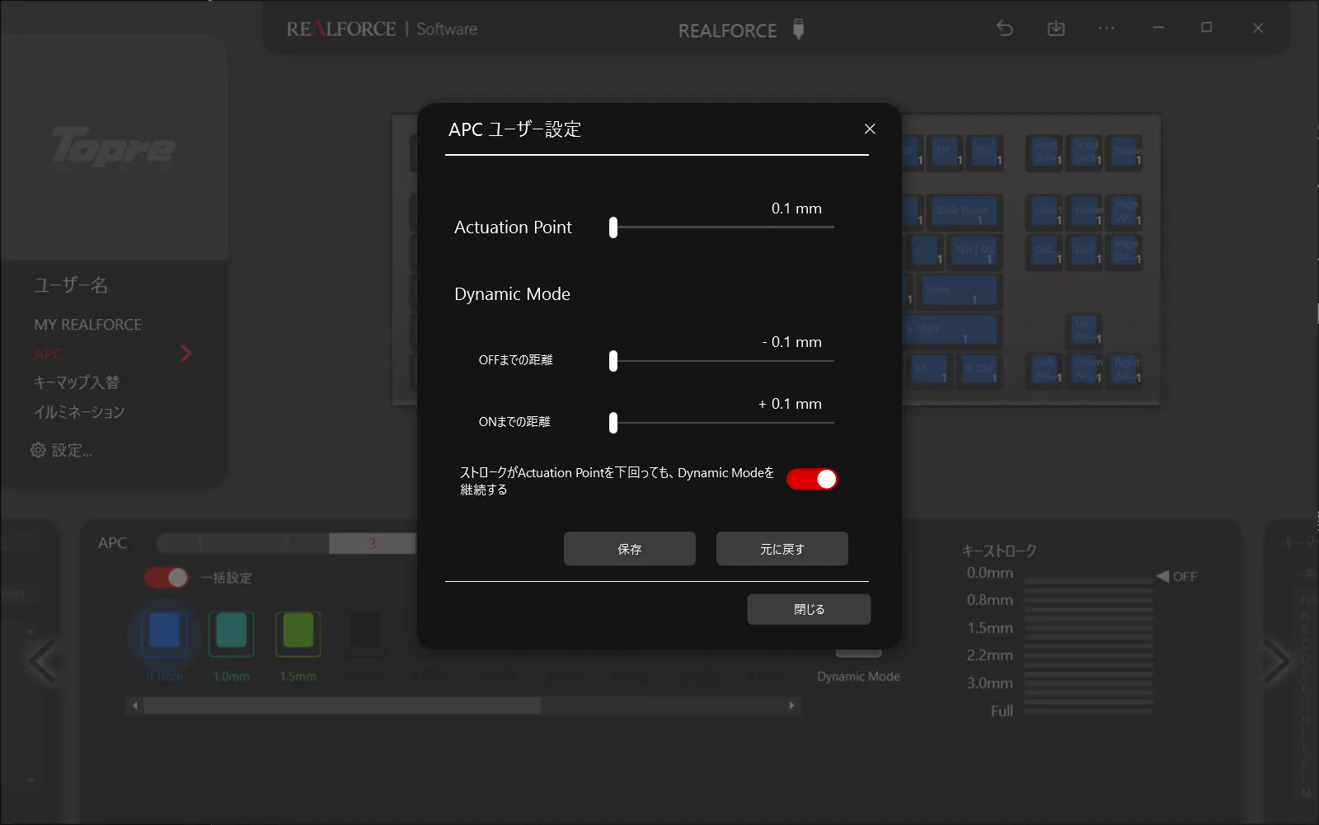Screen dimensions: 1319x825
Task: Click the swatch scrollbar left arrow
Action: coord(135,705)
